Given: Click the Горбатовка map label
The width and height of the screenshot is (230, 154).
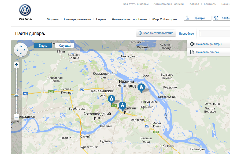Looking at the screenshot, I should [x=77, y=109].
